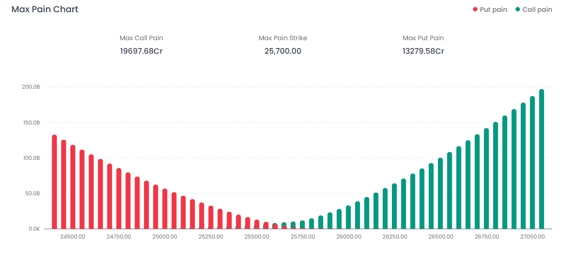
Task: Click the Max Call Pain value 19697.68Cr
Action: click(141, 51)
